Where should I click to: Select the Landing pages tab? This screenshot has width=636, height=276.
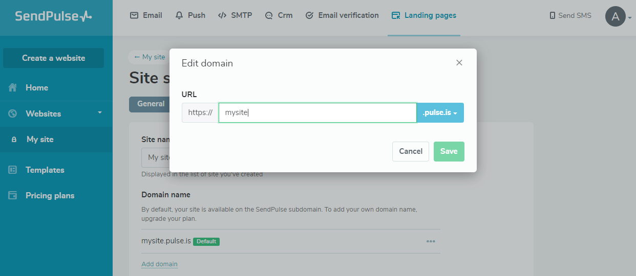point(423,15)
